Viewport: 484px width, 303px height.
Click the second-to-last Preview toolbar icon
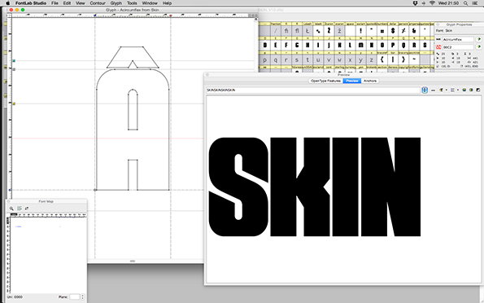click(x=471, y=90)
